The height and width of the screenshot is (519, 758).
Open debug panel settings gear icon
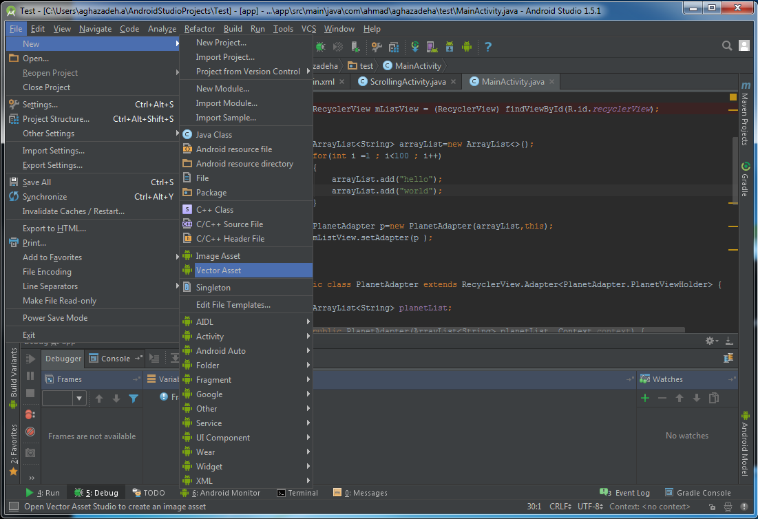(x=710, y=341)
